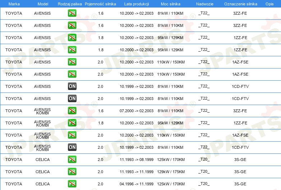The image size is (281, 190).
Task: Click TOYOTA in the CELICA 129kW row
Action: pos(14,172)
